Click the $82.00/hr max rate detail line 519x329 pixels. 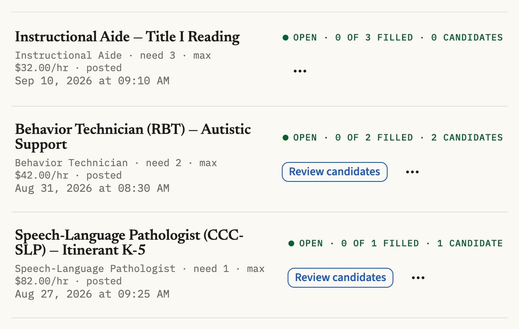68,281
